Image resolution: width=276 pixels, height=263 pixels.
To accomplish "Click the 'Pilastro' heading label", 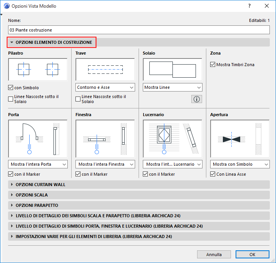I will tap(16, 53).
